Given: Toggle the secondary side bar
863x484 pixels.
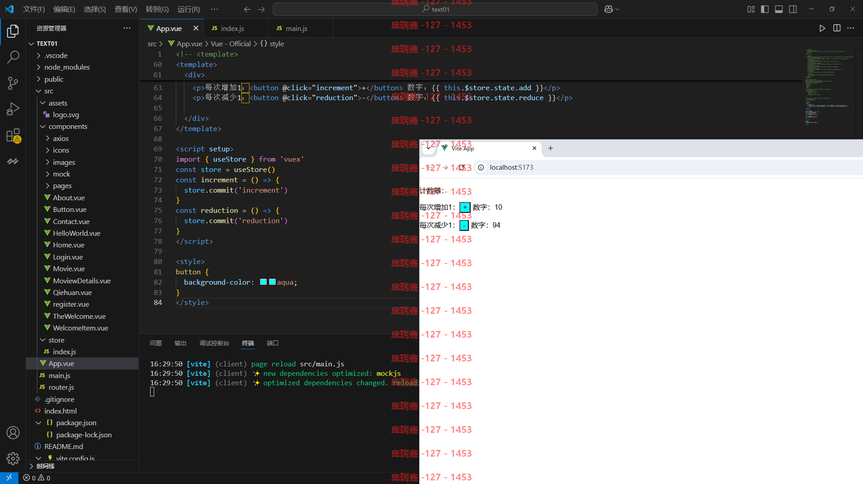Looking at the screenshot, I should tap(793, 9).
